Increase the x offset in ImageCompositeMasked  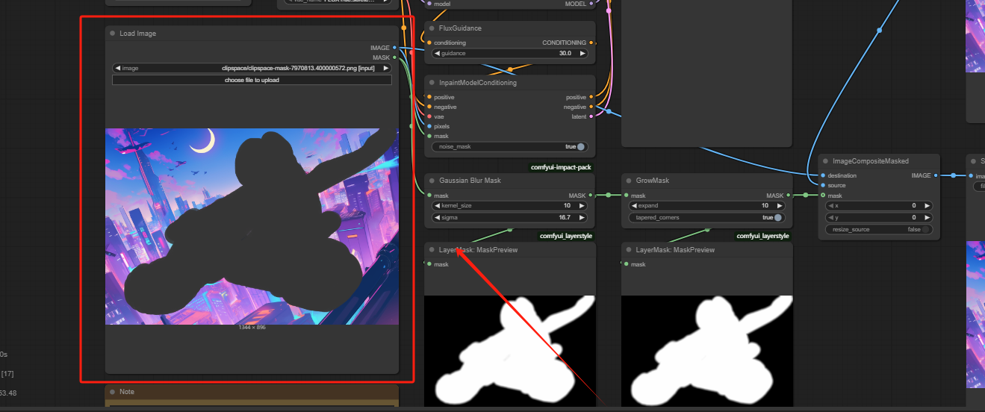pyautogui.click(x=927, y=205)
